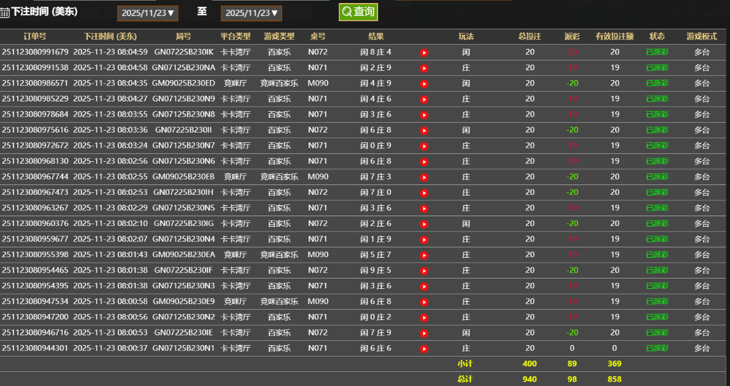Open the end date dropdown after 至
The height and width of the screenshot is (386, 730).
(x=249, y=13)
